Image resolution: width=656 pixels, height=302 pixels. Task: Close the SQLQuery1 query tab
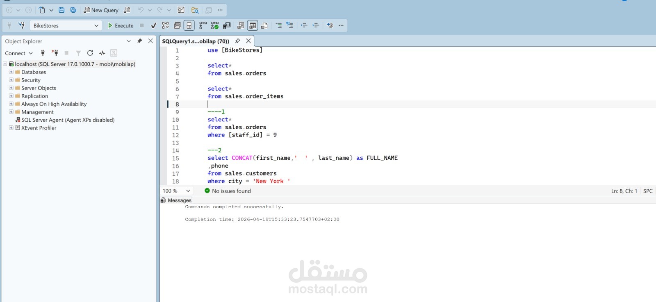coord(248,41)
